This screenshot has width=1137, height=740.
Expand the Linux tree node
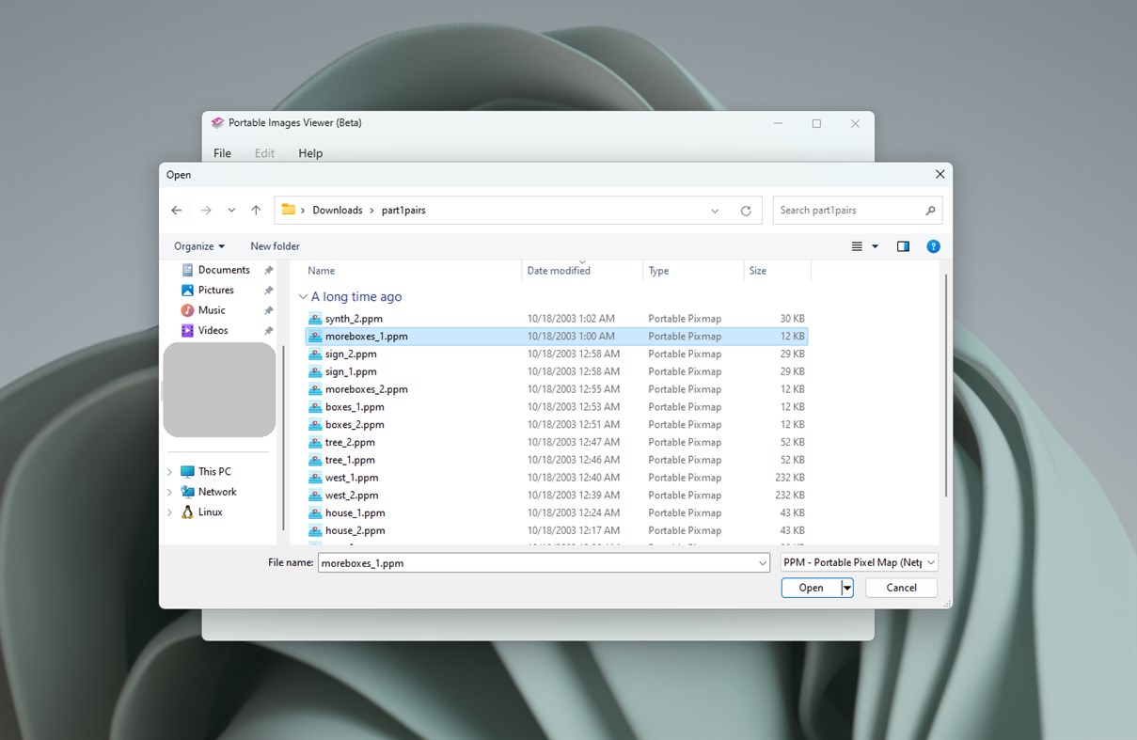pos(169,512)
